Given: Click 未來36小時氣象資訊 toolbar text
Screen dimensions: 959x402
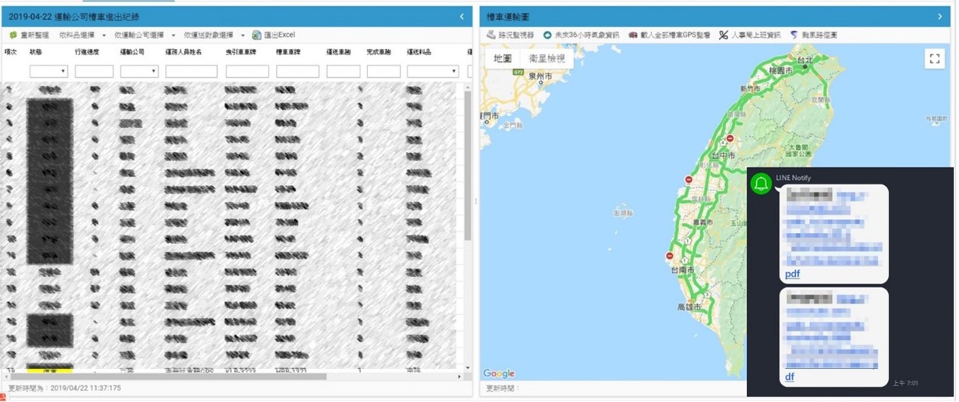Looking at the screenshot, I should point(587,35).
